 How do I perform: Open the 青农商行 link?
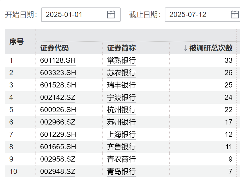(121, 159)
